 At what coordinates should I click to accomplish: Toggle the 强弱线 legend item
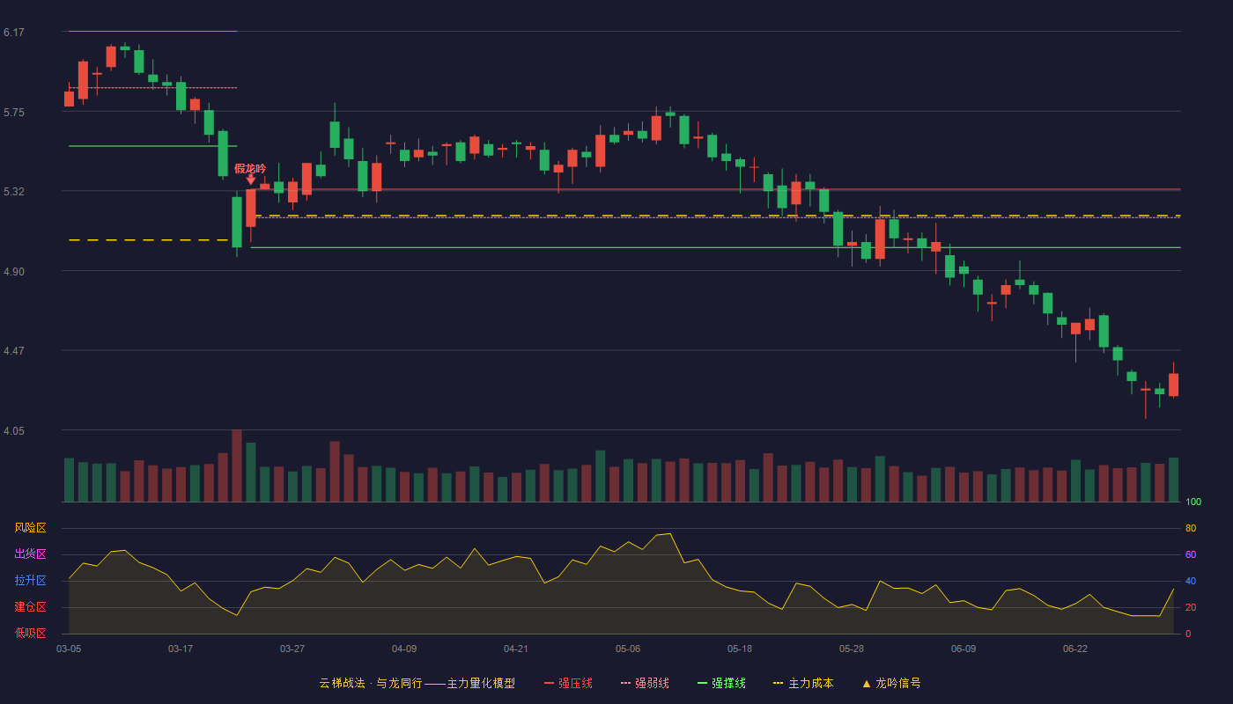point(645,683)
